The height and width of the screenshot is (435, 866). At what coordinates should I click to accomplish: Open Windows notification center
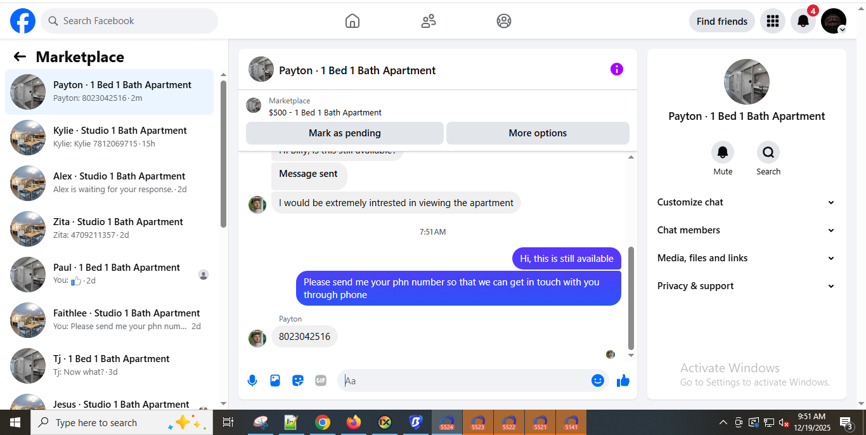pos(846,422)
